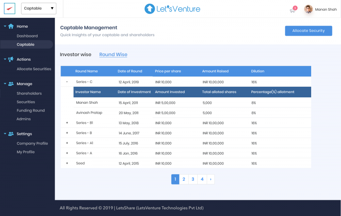The width and height of the screenshot is (341, 216).
Task: Click the Allocate Security button
Action: (x=308, y=31)
